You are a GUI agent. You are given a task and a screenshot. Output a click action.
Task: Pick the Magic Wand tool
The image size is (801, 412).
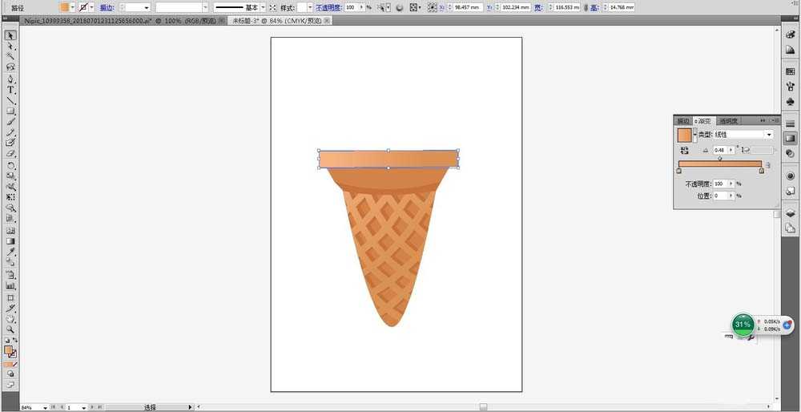10,57
